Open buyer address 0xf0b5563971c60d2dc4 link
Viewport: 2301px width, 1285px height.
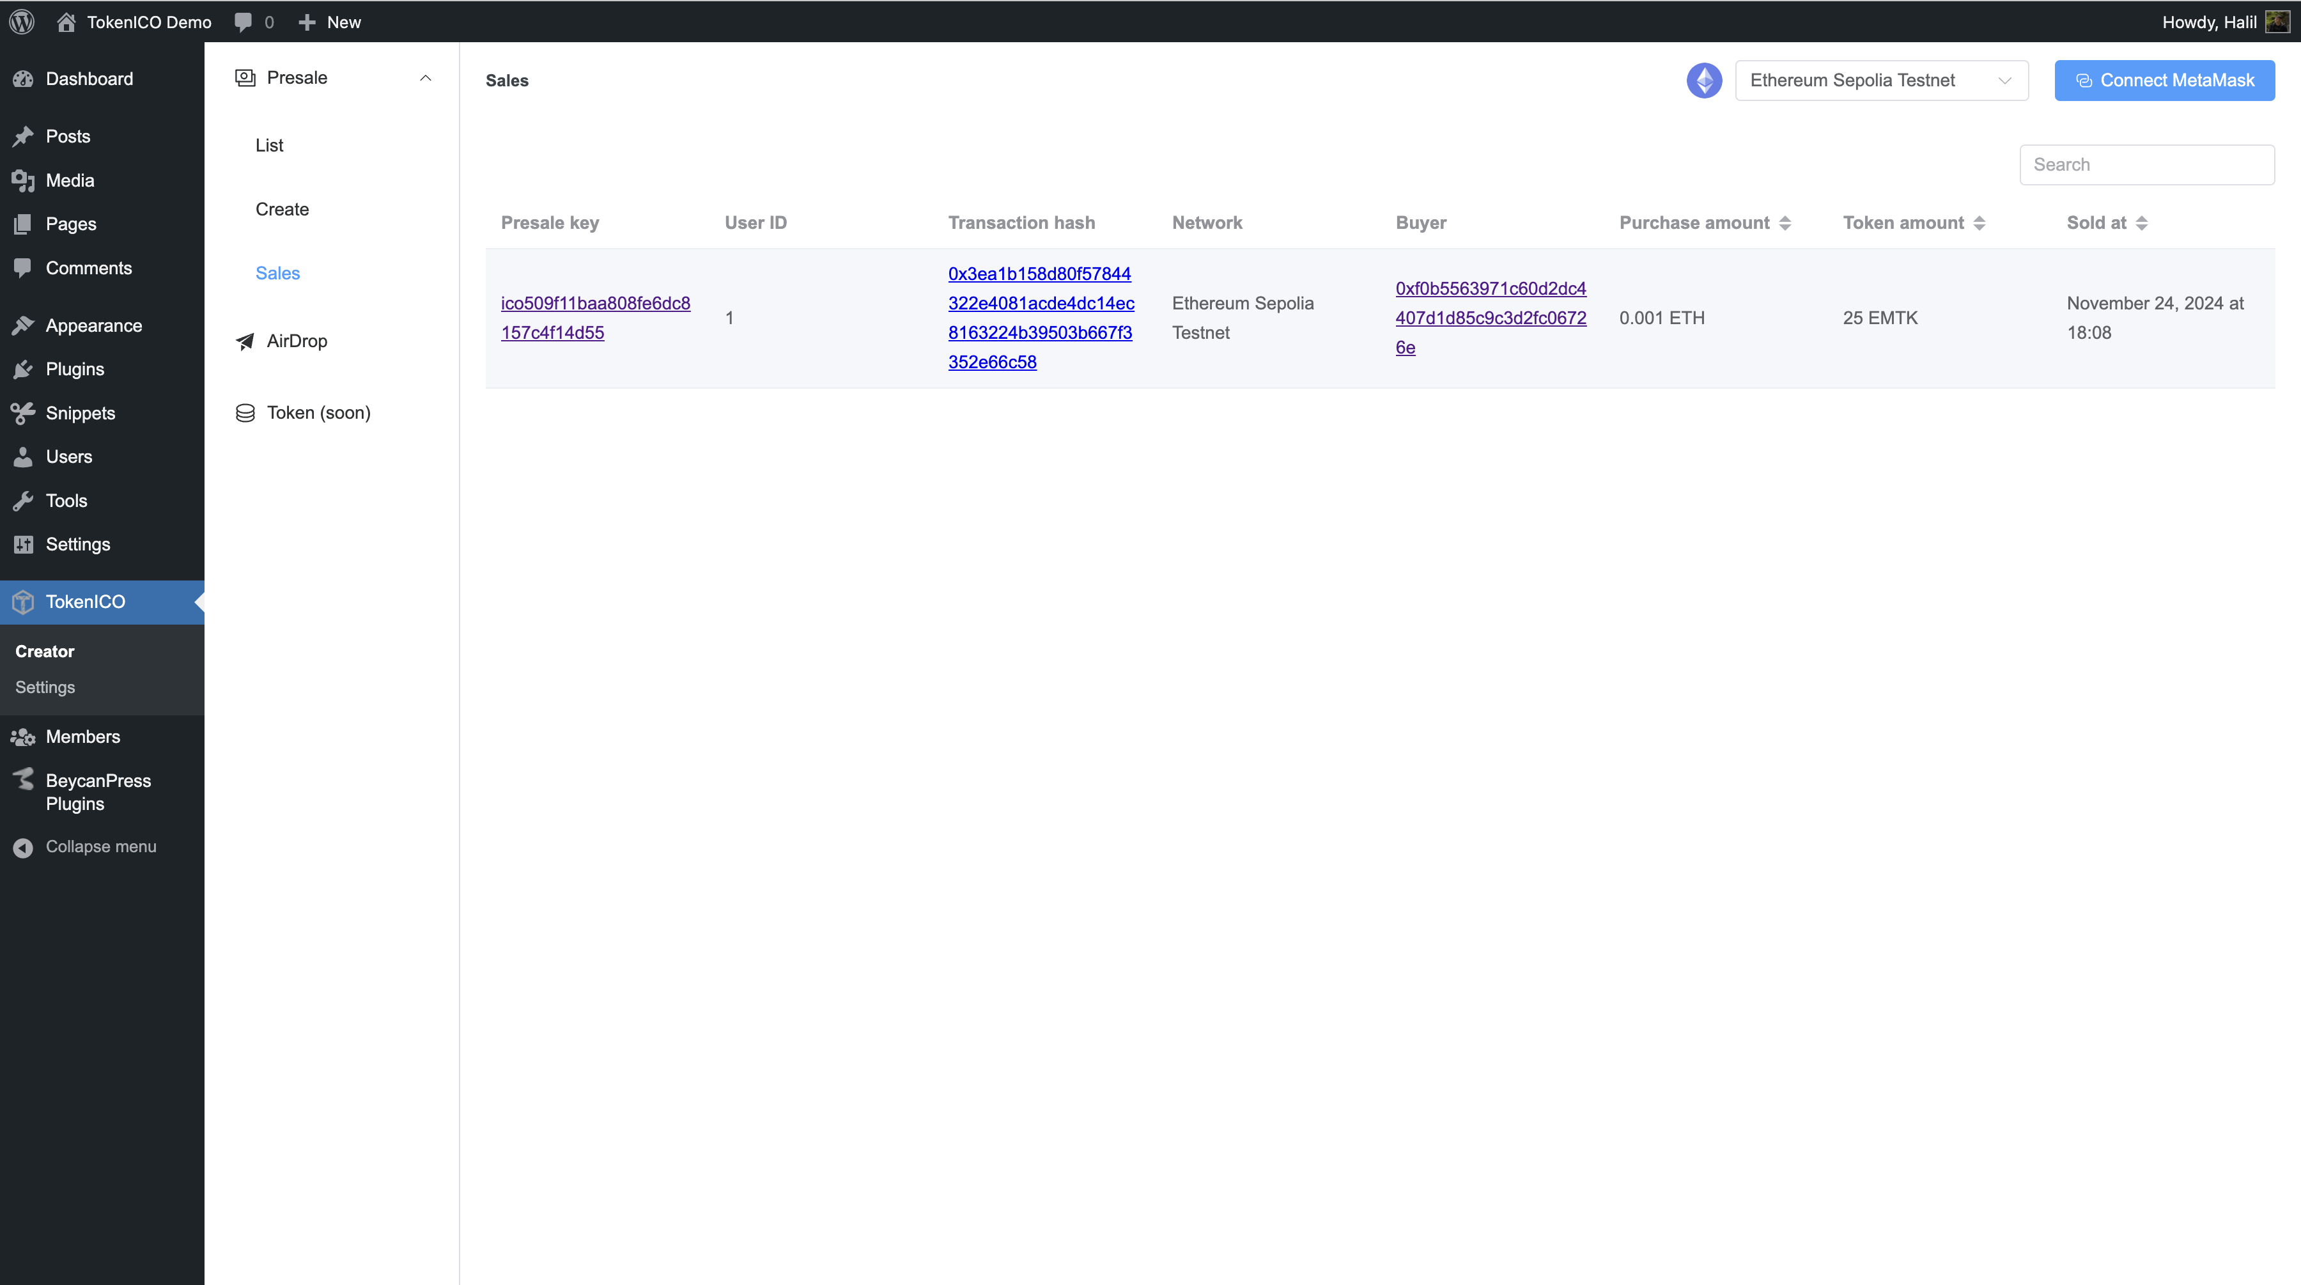coord(1491,317)
